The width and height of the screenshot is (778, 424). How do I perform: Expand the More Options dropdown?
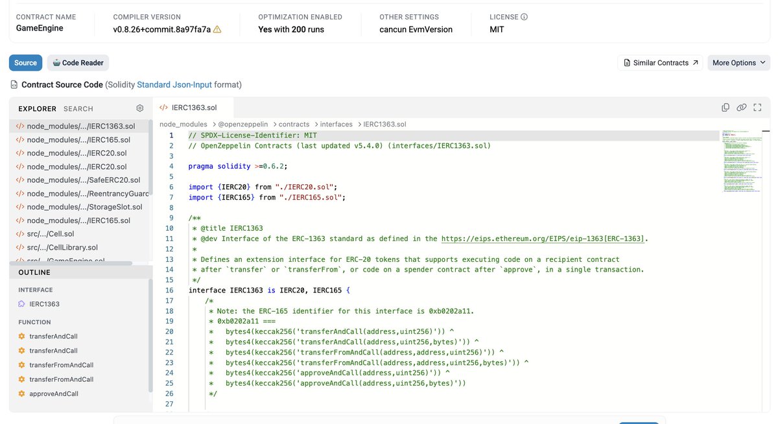tap(738, 63)
